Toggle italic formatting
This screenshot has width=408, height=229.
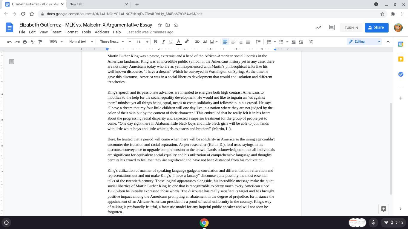point(163,42)
